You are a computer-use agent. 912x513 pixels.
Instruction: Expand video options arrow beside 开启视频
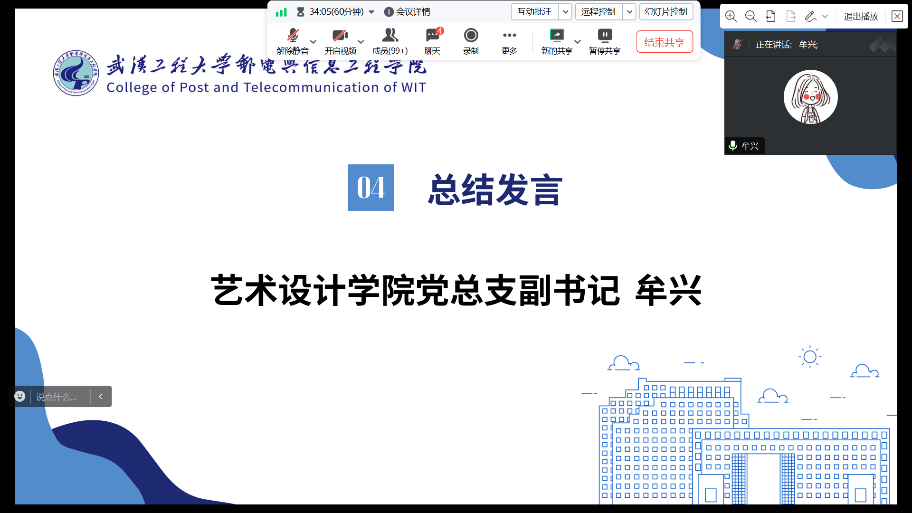(361, 41)
